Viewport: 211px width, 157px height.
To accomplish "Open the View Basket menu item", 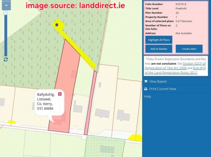I will 158,82.
